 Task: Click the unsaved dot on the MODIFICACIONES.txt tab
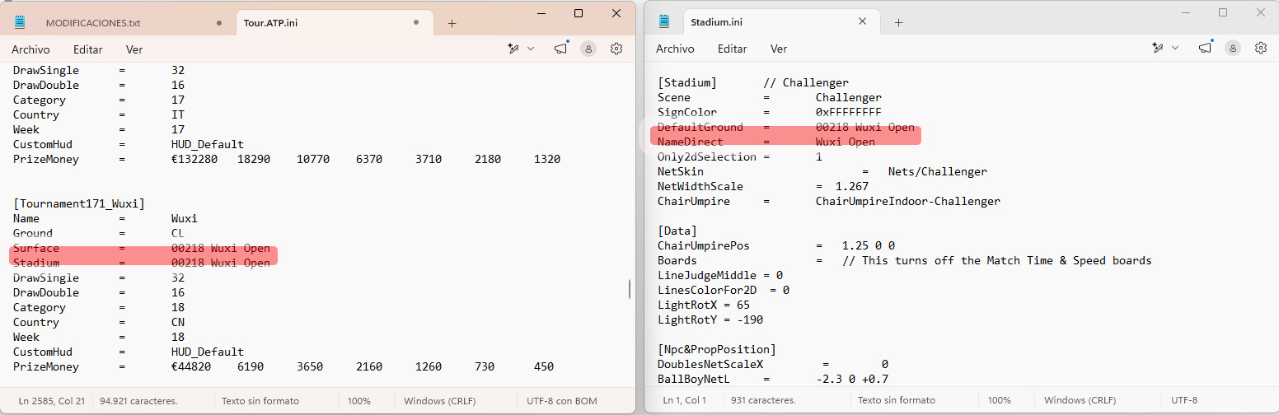219,23
